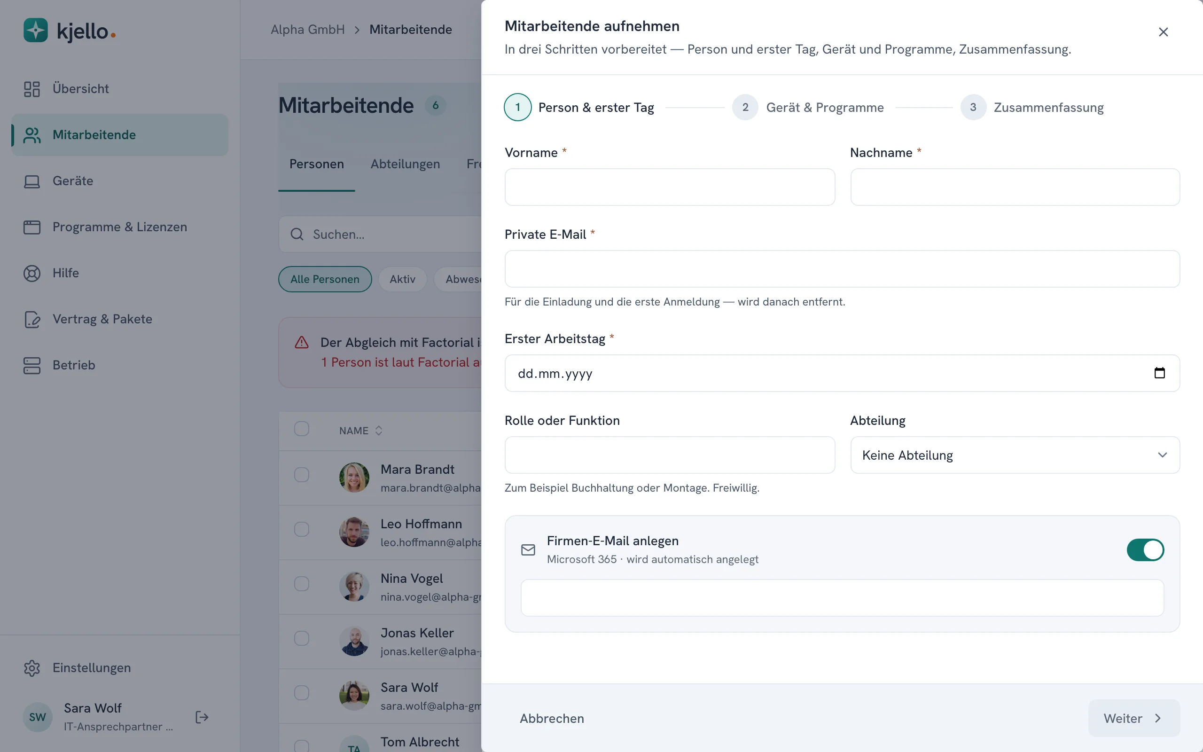The image size is (1203, 752).
Task: Click the logout icon next to Sara Wolf
Action: point(202,717)
